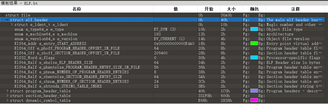The width and height of the screenshot is (328, 104).
Task: Select the e_shoff_SECTION_HEADER_OFFSET_IN_FILE row
Action: pos(162,53)
